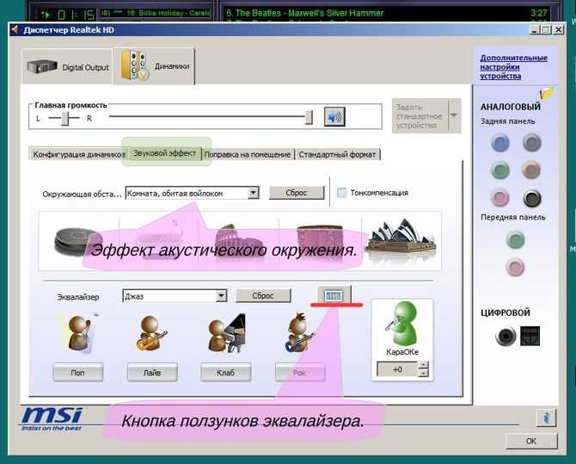The width and height of the screenshot is (576, 464).
Task: Choose the Colosseum environment image
Action: click(x=239, y=240)
